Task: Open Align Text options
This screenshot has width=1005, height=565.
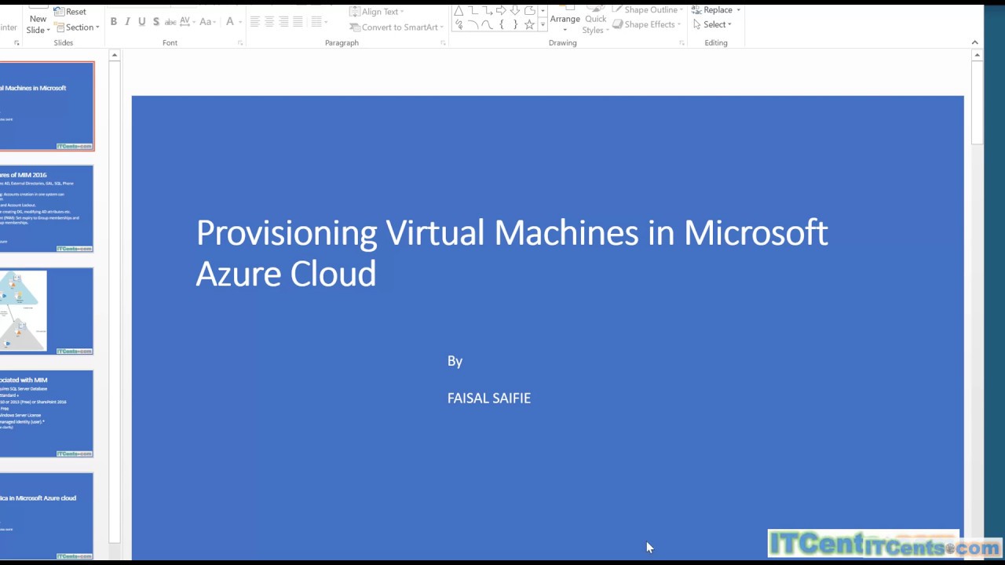Action: [377, 11]
